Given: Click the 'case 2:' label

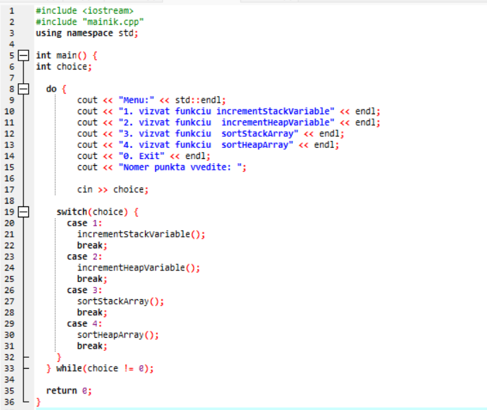Looking at the screenshot, I should 84,257.
